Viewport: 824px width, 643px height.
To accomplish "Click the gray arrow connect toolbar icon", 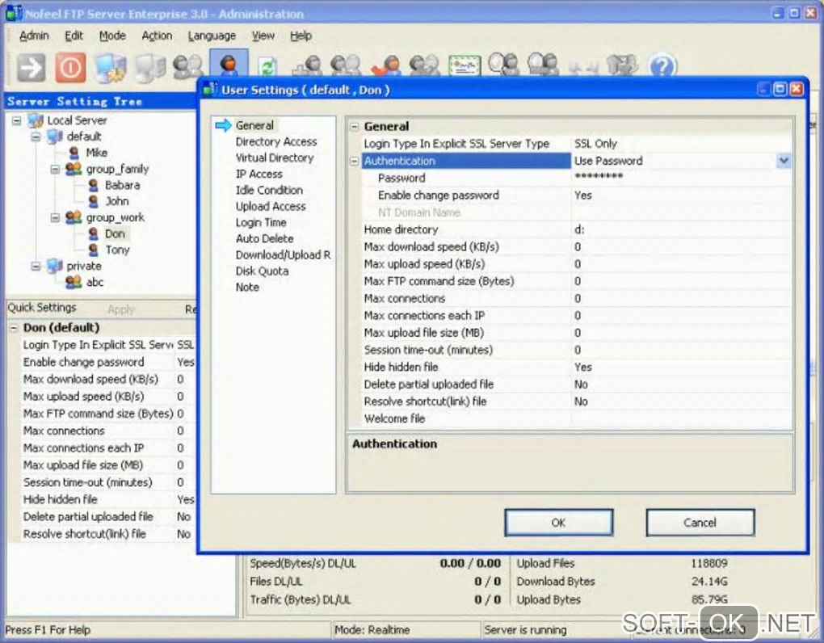I will [31, 67].
